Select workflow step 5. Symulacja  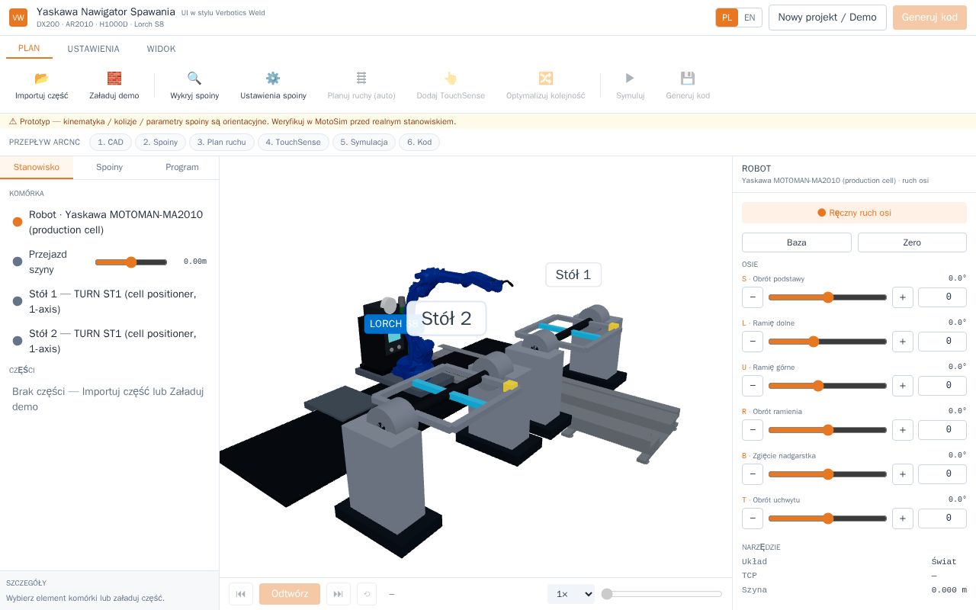[364, 143]
